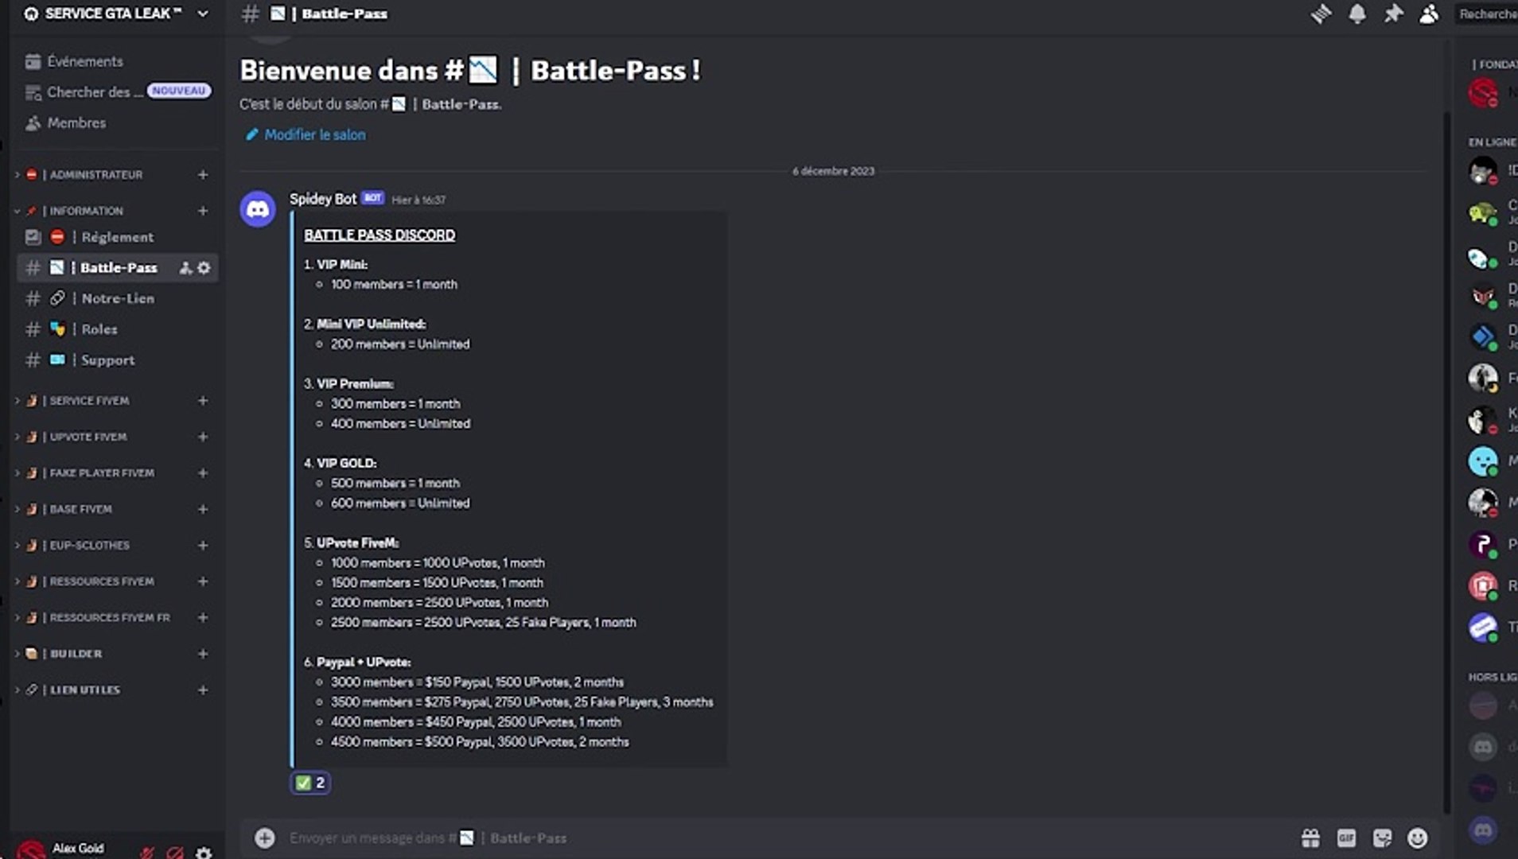Open the sticker picker
The height and width of the screenshot is (859, 1518).
(x=1383, y=838)
